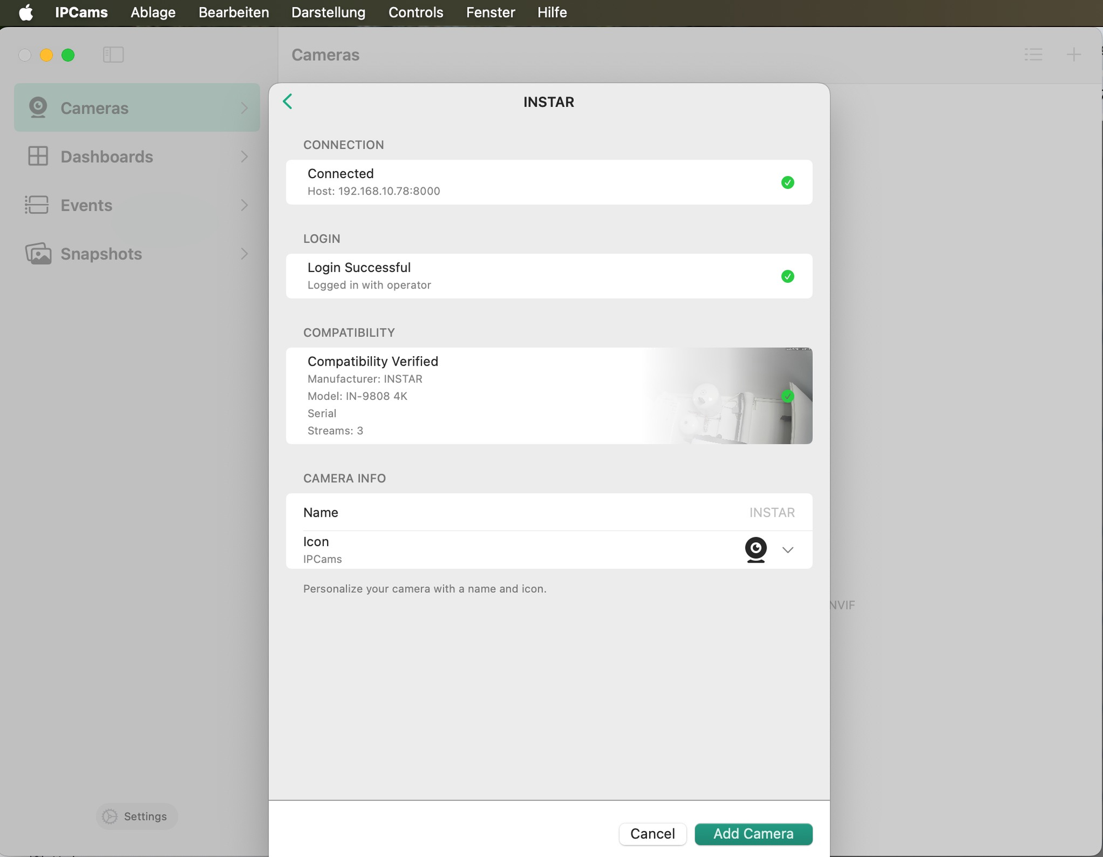1103x857 pixels.
Task: Click the Connected green checkmark indicator
Action: coord(788,183)
